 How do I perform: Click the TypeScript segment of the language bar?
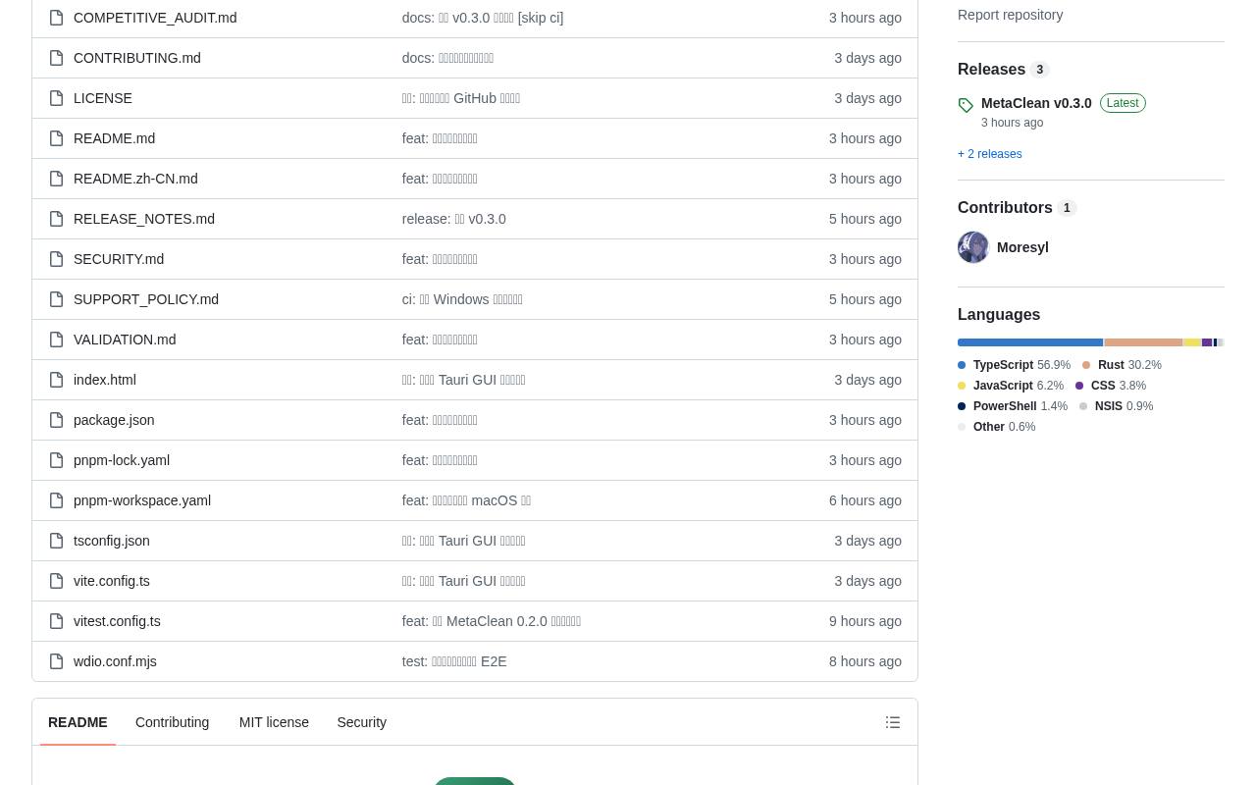(1030, 342)
